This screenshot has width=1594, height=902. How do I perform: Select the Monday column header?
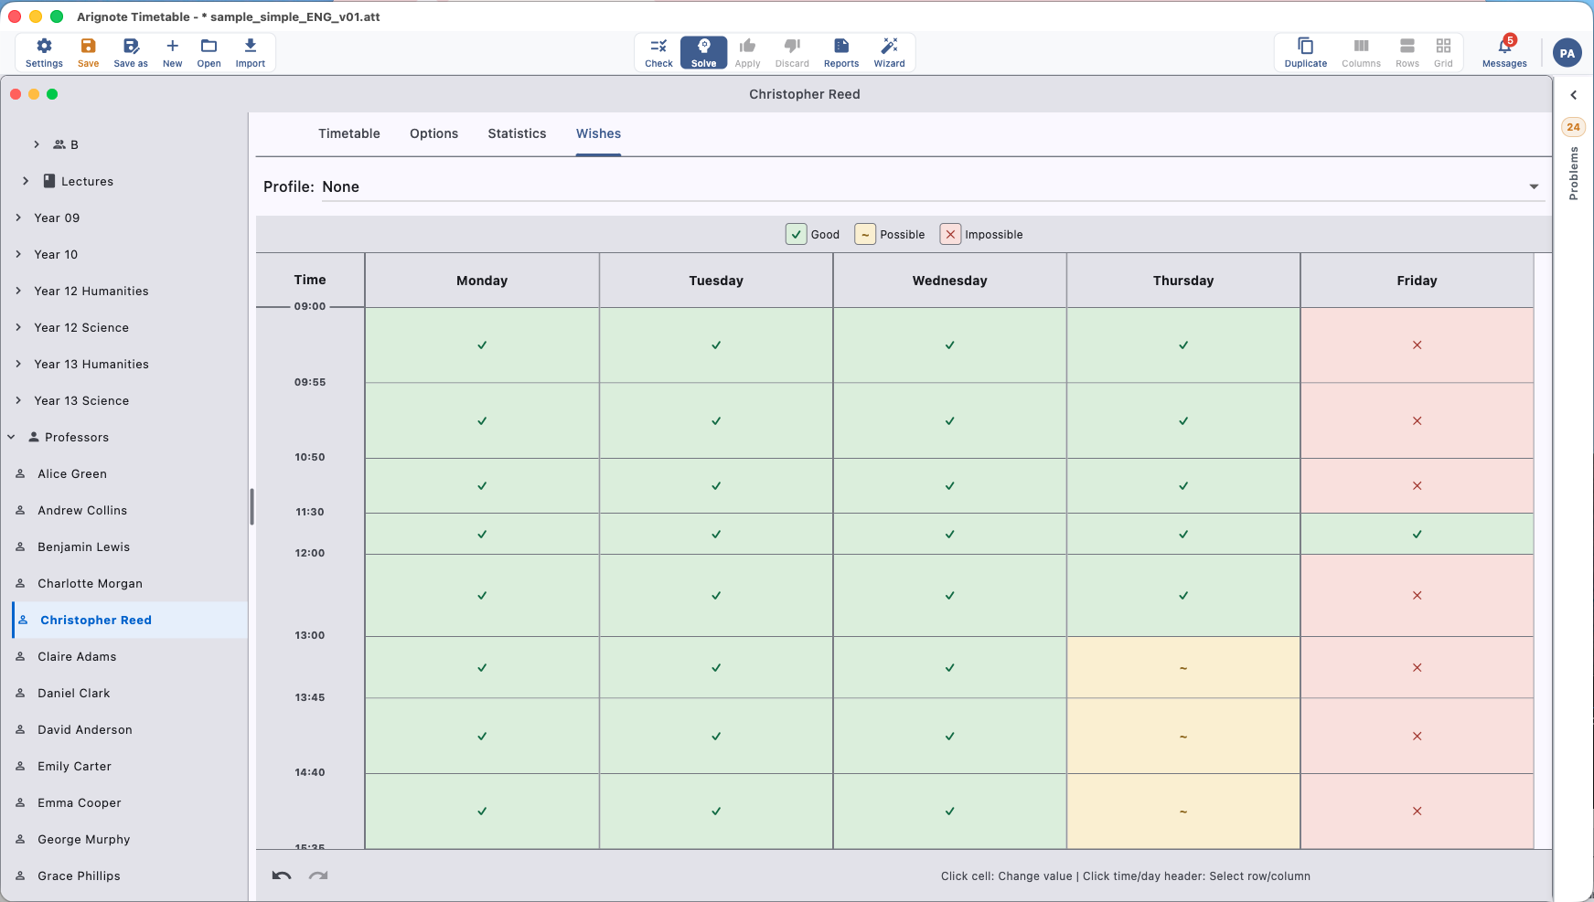pos(482,281)
